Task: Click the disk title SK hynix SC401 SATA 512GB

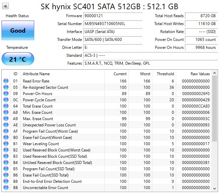Action: coord(109,7)
